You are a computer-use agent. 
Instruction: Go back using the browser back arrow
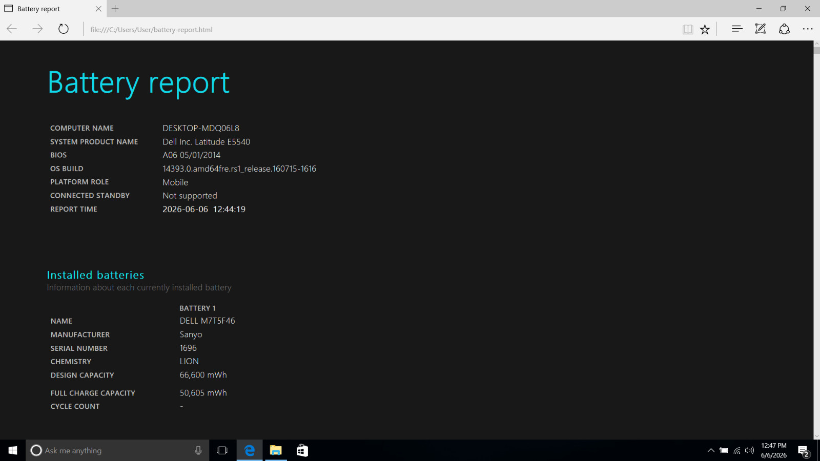(12, 29)
